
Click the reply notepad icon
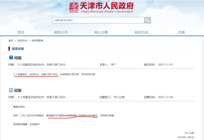11,90
